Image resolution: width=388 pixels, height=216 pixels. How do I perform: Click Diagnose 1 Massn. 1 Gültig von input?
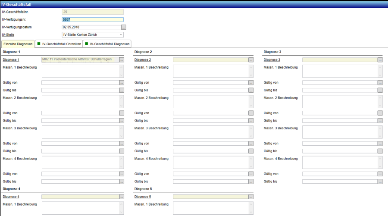pos(80,83)
